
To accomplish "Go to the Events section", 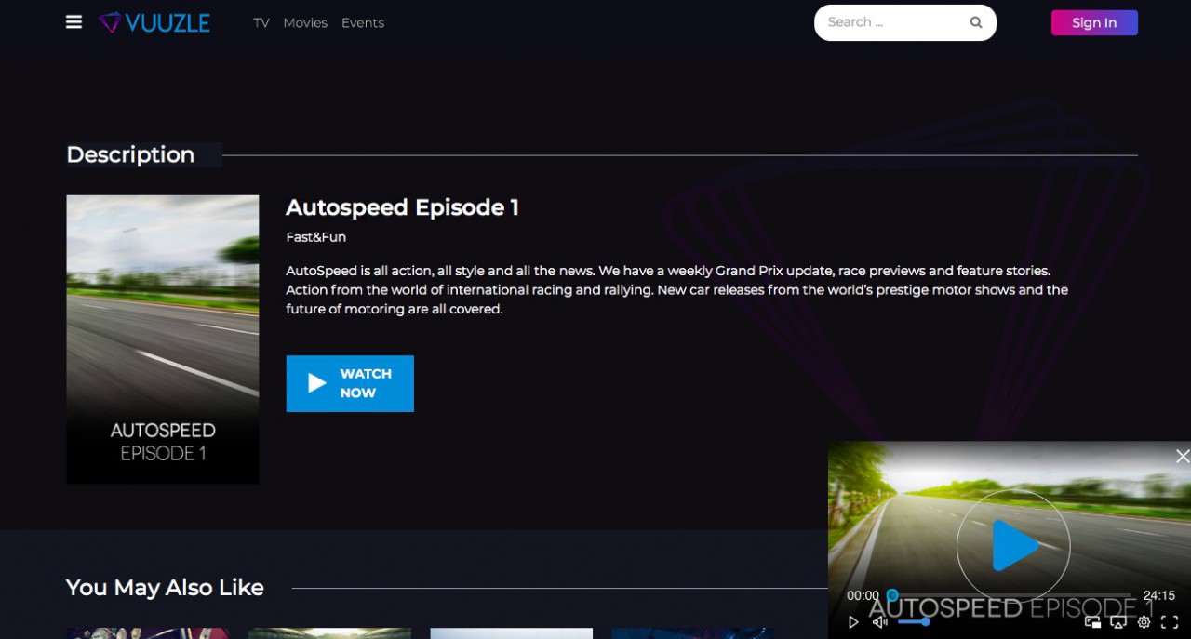I will [x=363, y=22].
